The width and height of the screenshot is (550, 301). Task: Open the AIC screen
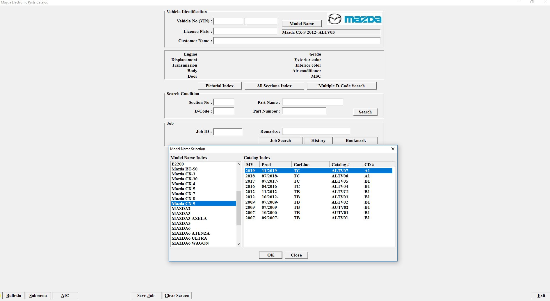coord(65,295)
